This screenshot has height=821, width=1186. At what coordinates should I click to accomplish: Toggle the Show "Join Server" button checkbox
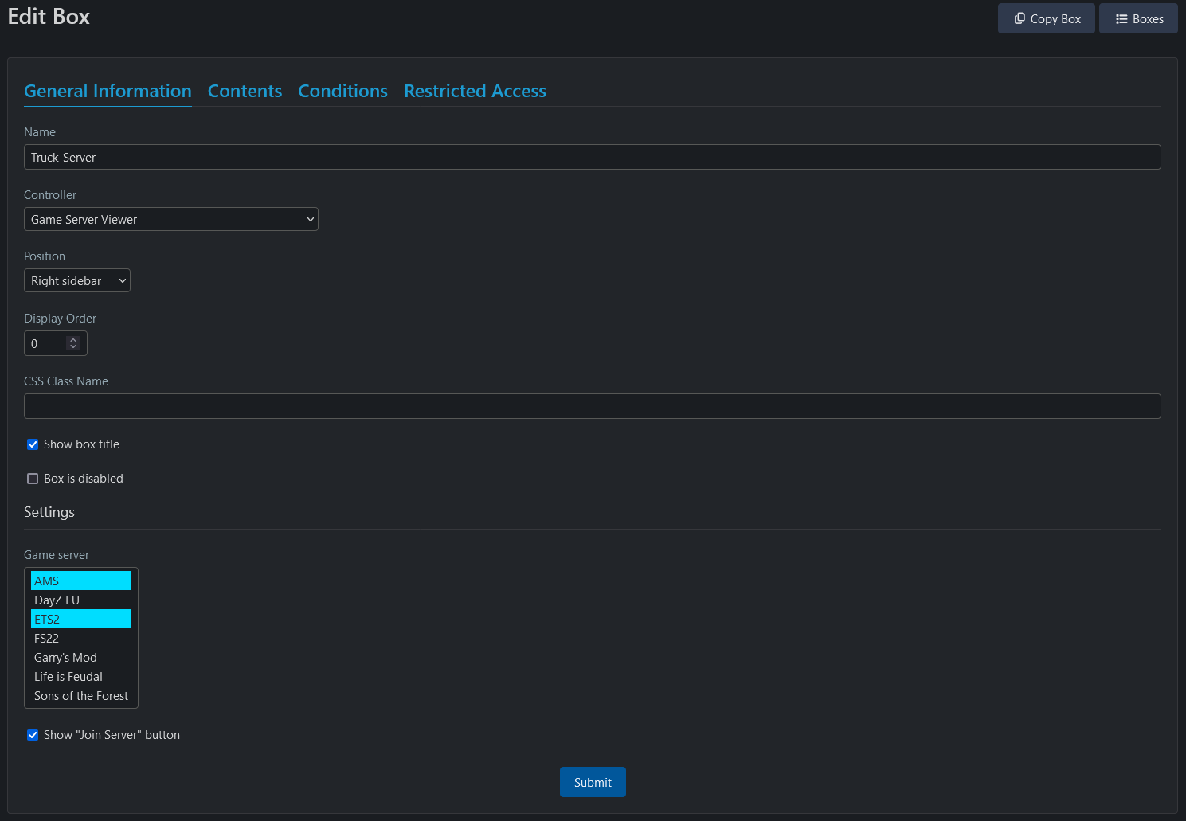coord(33,735)
